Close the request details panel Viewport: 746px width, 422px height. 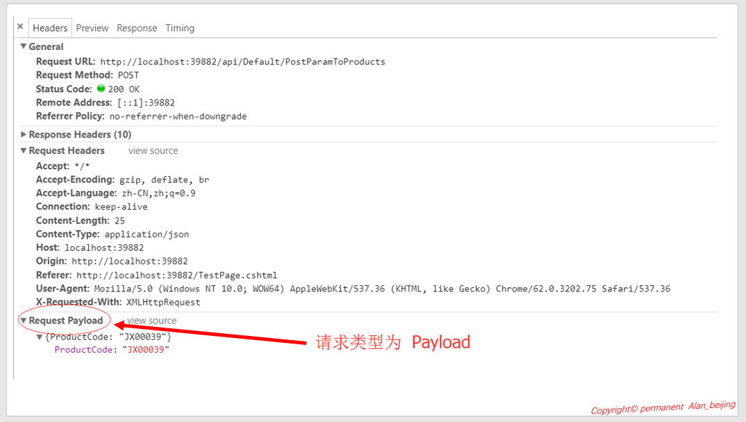[20, 26]
